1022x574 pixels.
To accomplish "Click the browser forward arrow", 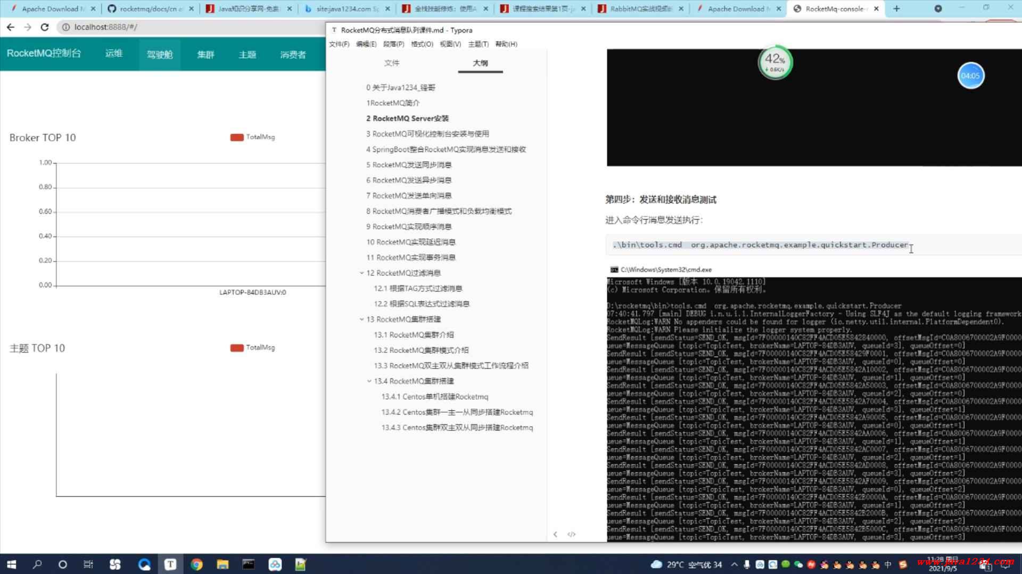I will (28, 27).
